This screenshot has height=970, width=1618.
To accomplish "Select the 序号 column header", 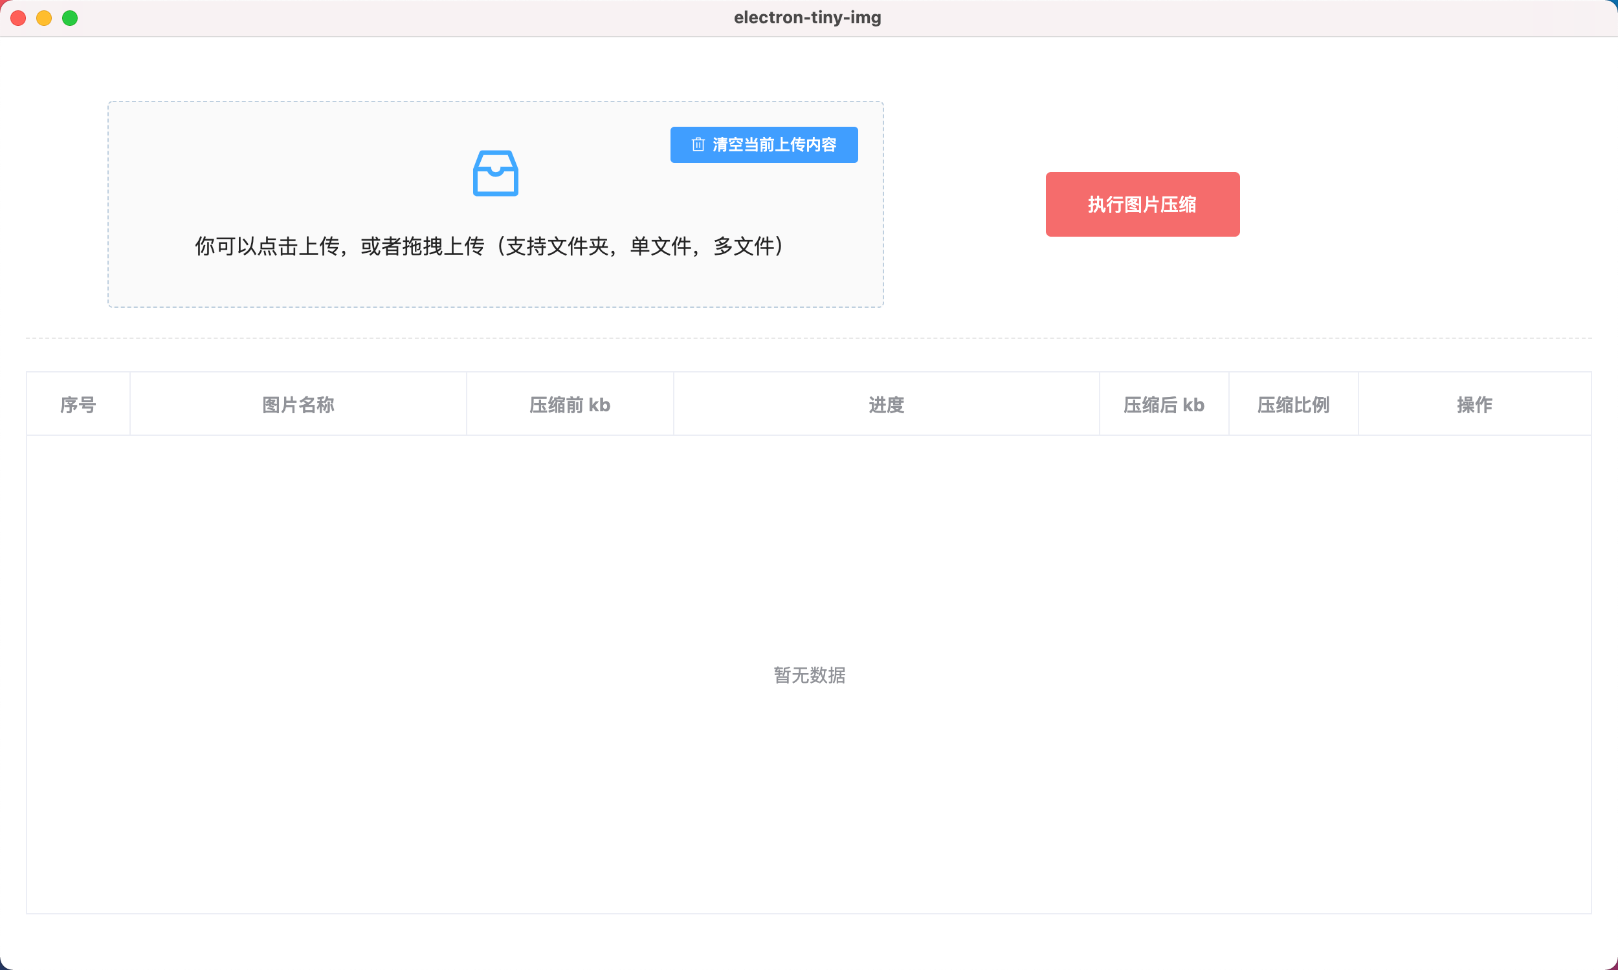I will tap(78, 405).
